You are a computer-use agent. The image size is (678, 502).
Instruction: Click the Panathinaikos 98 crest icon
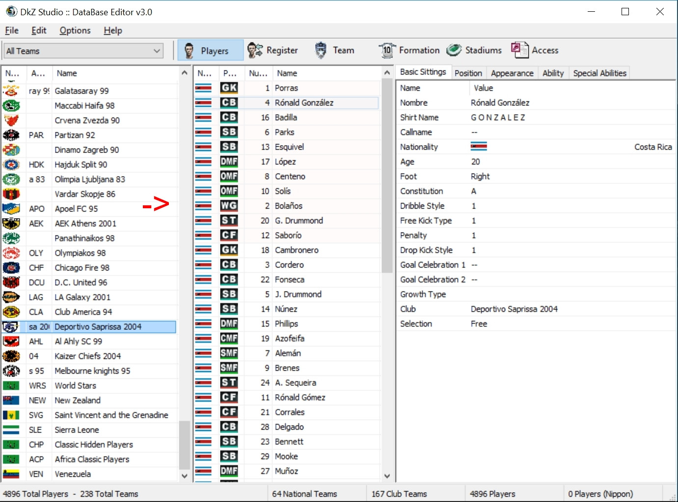coord(11,238)
